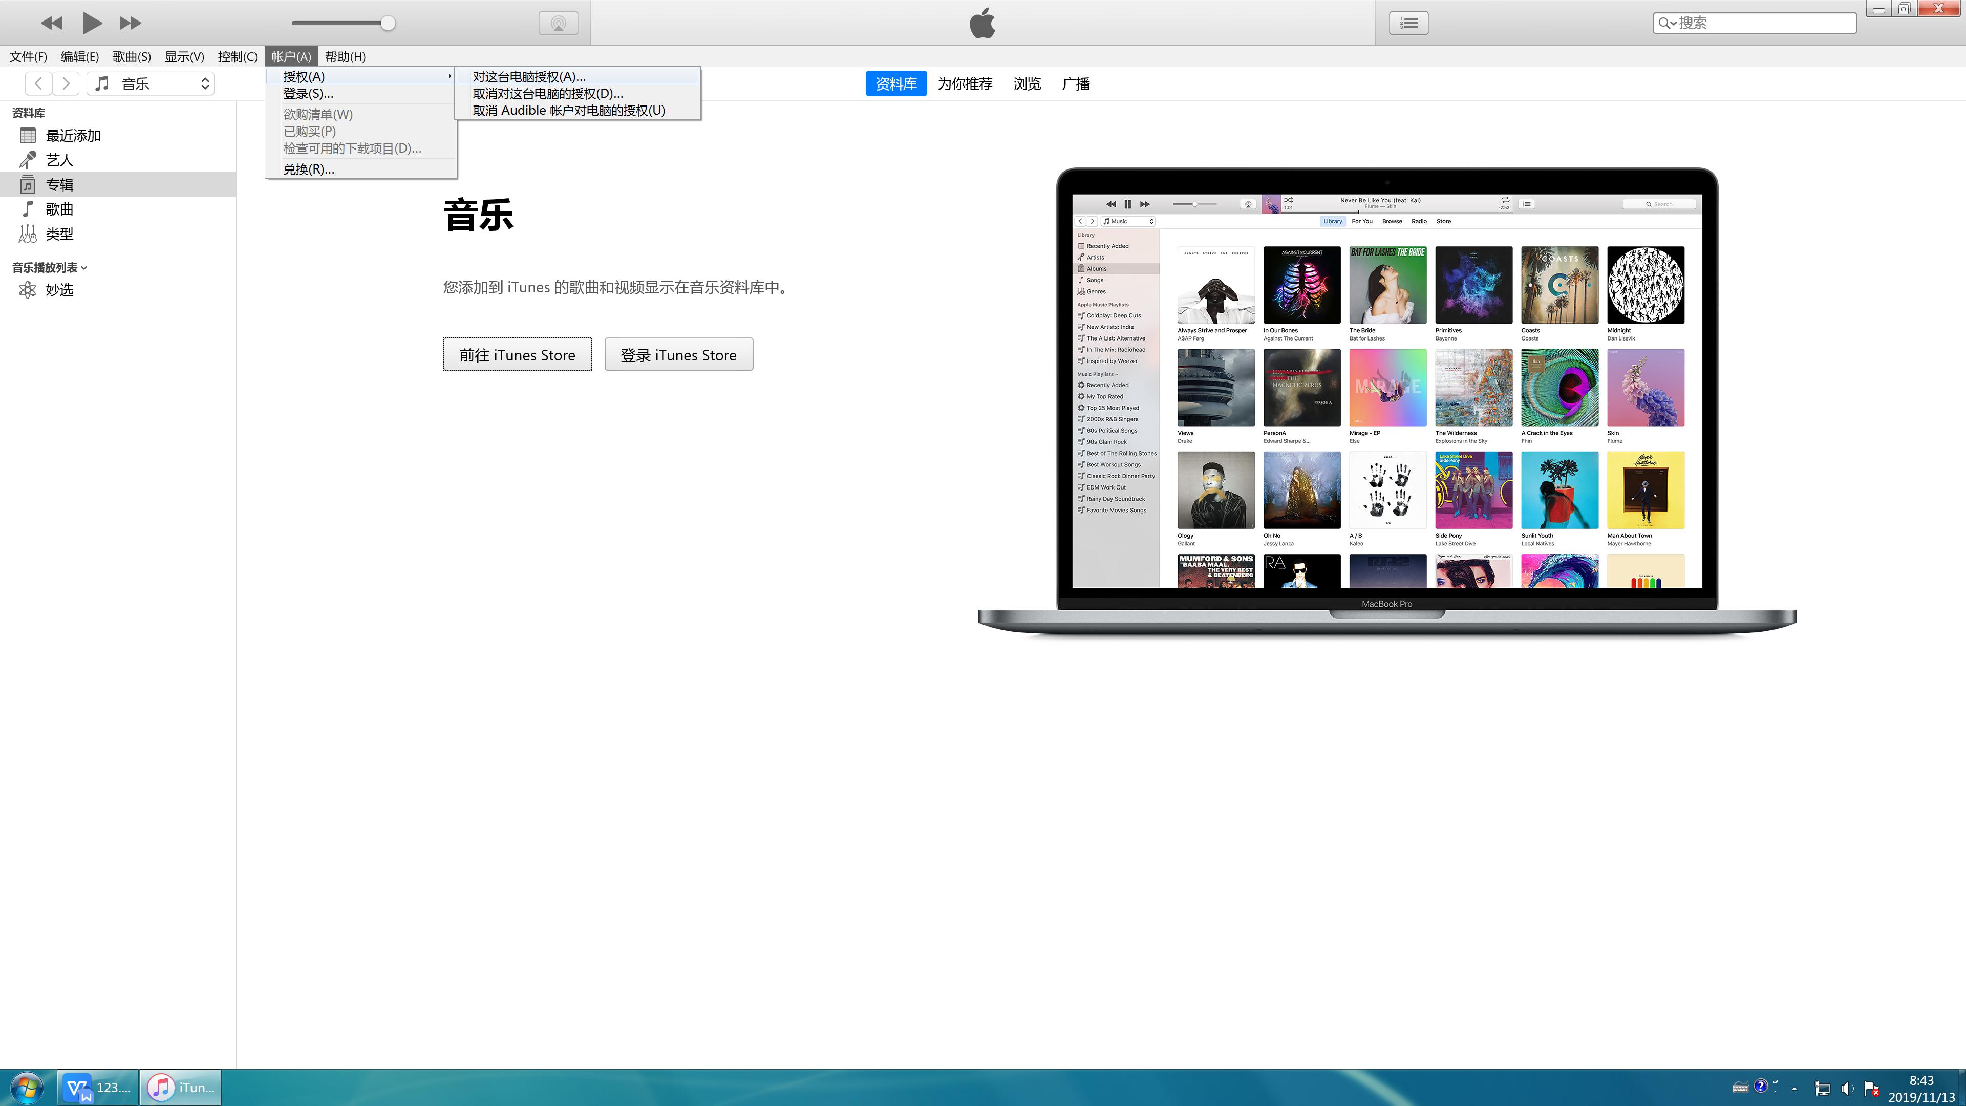Click 前往 iTunes Store button

pyautogui.click(x=517, y=354)
